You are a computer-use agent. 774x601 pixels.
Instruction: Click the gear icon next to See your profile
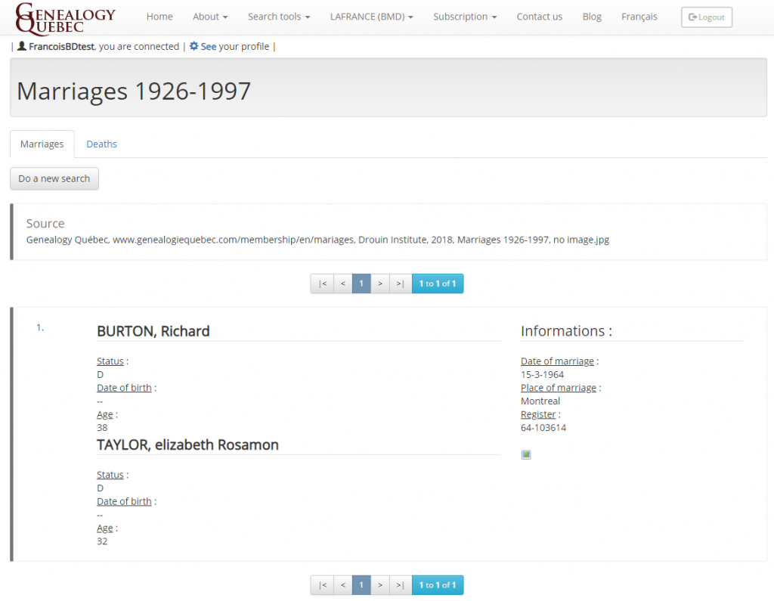[x=194, y=46]
